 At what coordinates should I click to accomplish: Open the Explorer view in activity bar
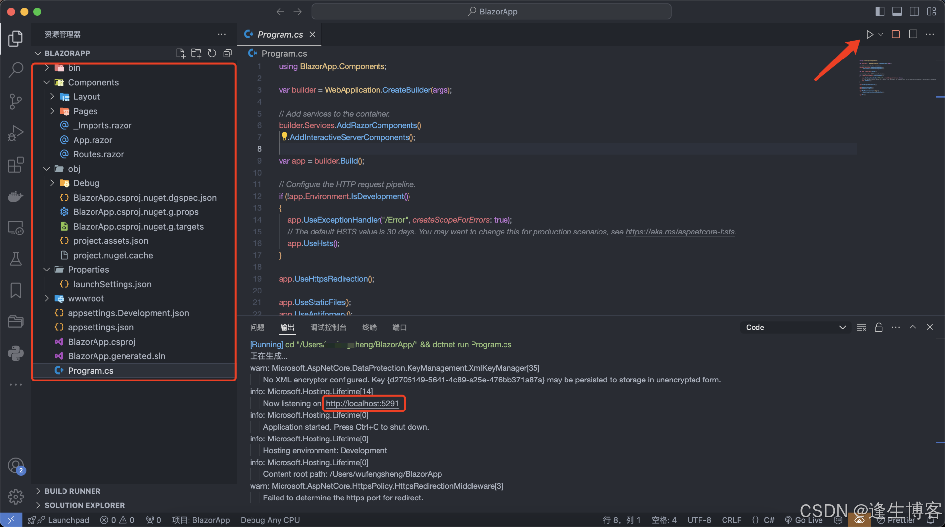click(15, 38)
